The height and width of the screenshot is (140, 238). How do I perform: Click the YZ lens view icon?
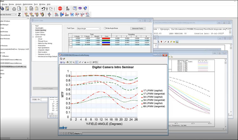pos(27,15)
